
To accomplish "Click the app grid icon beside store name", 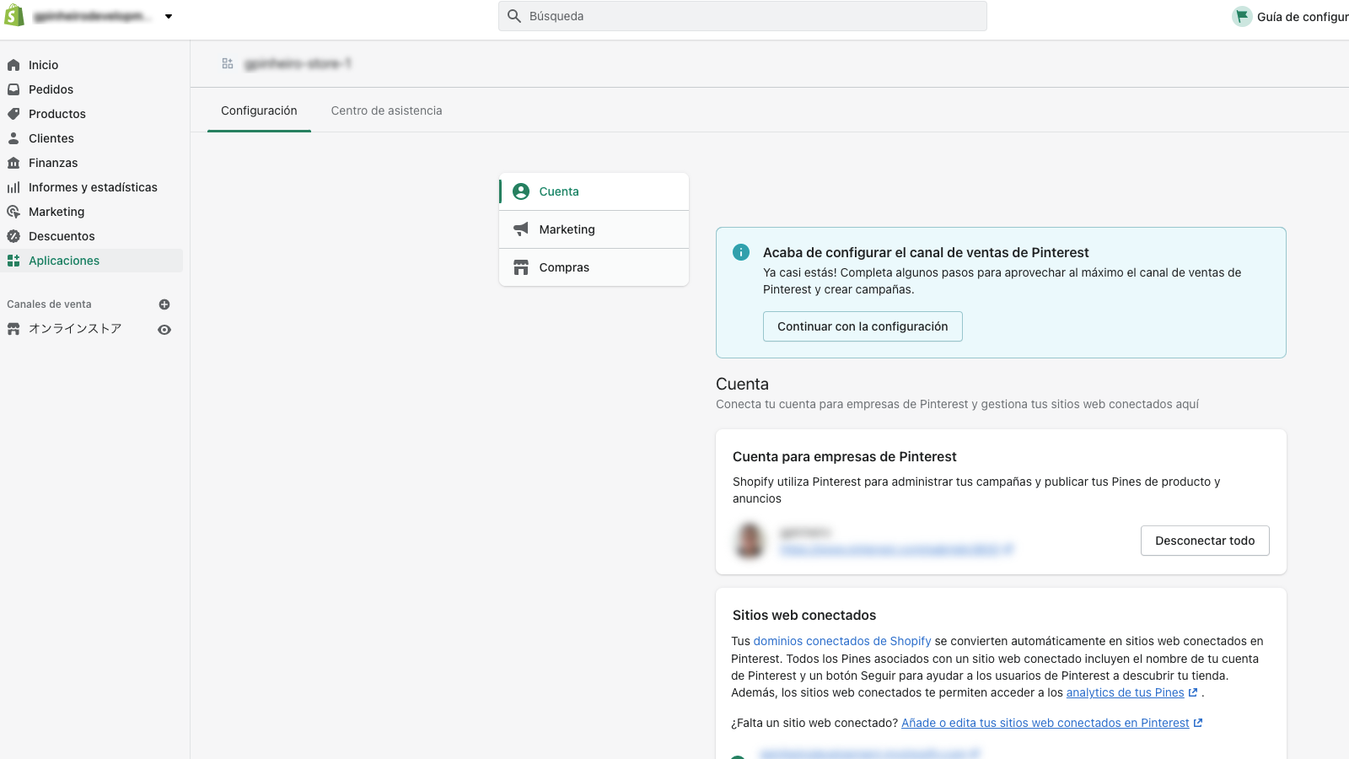I will [x=228, y=63].
